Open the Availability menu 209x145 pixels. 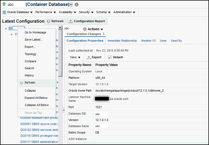point(67,12)
